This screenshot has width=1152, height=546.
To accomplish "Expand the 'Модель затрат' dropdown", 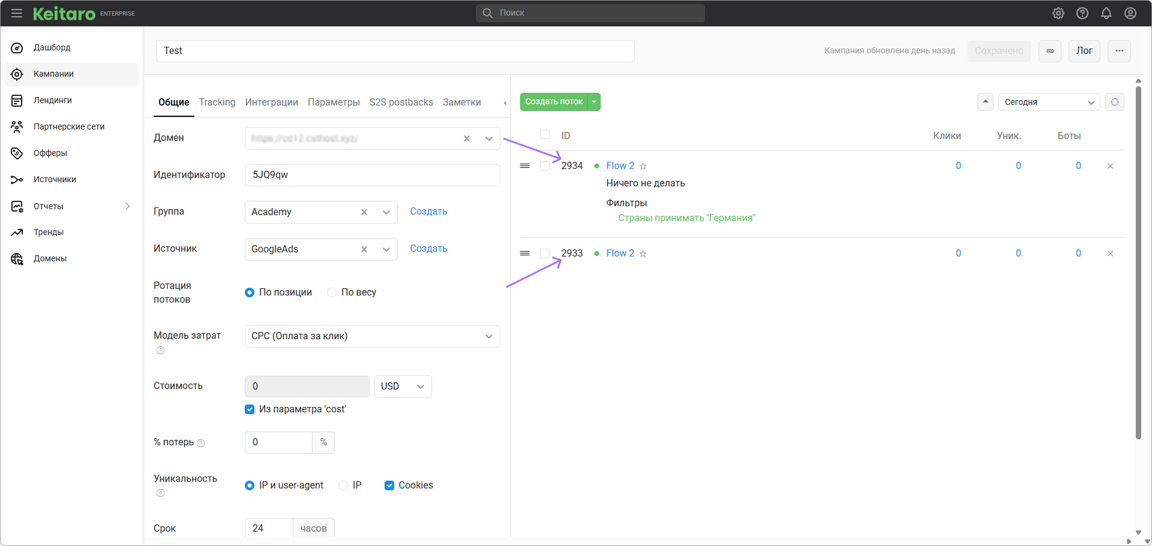I will click(372, 336).
